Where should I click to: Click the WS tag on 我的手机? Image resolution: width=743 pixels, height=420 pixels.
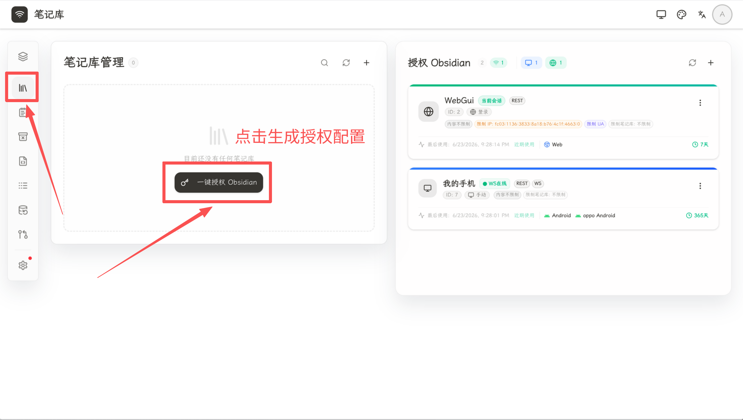[538, 184]
